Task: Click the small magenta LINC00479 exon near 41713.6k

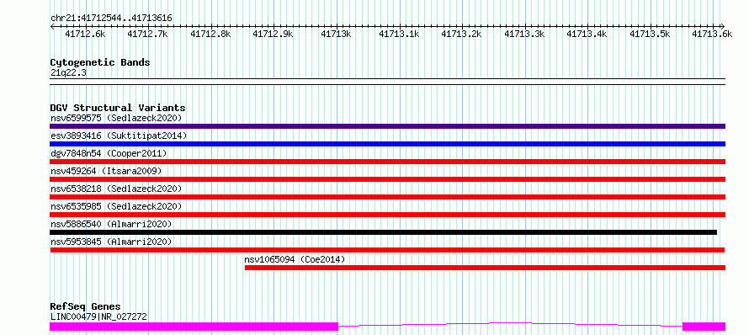Action: click(x=704, y=327)
